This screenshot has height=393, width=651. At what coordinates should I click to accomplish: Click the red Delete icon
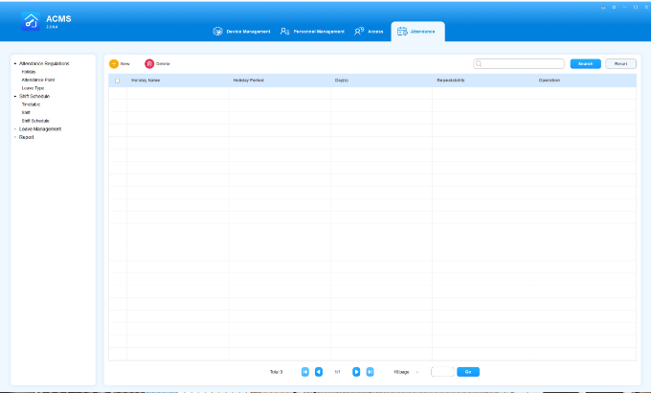point(149,63)
